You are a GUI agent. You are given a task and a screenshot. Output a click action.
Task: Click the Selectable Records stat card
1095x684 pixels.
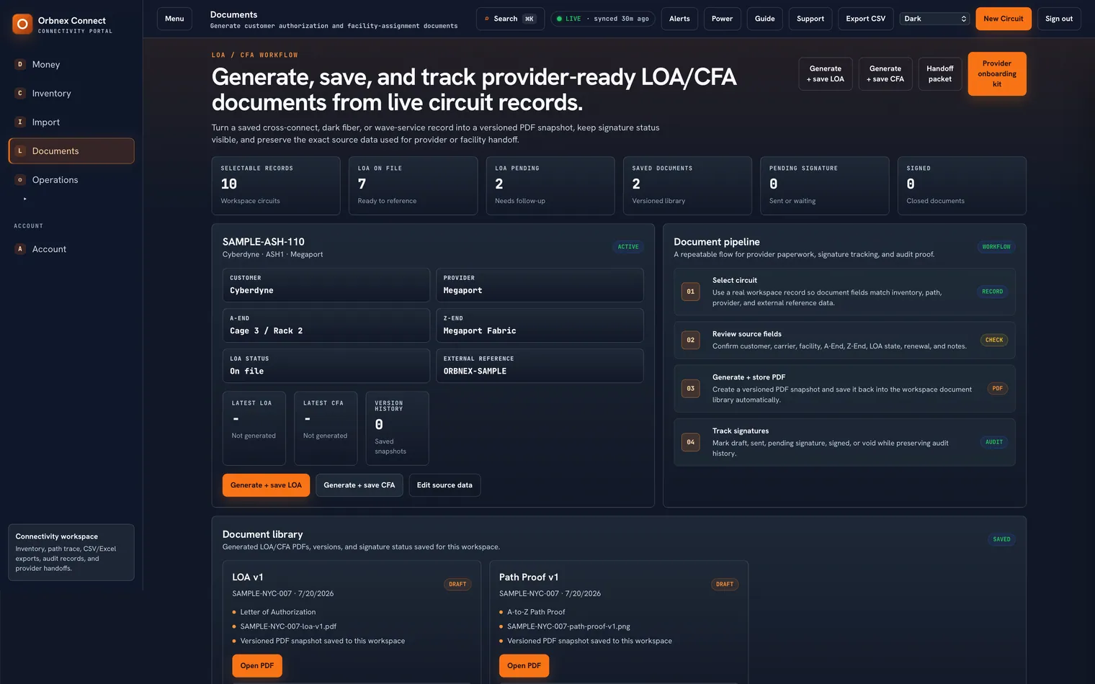click(276, 186)
